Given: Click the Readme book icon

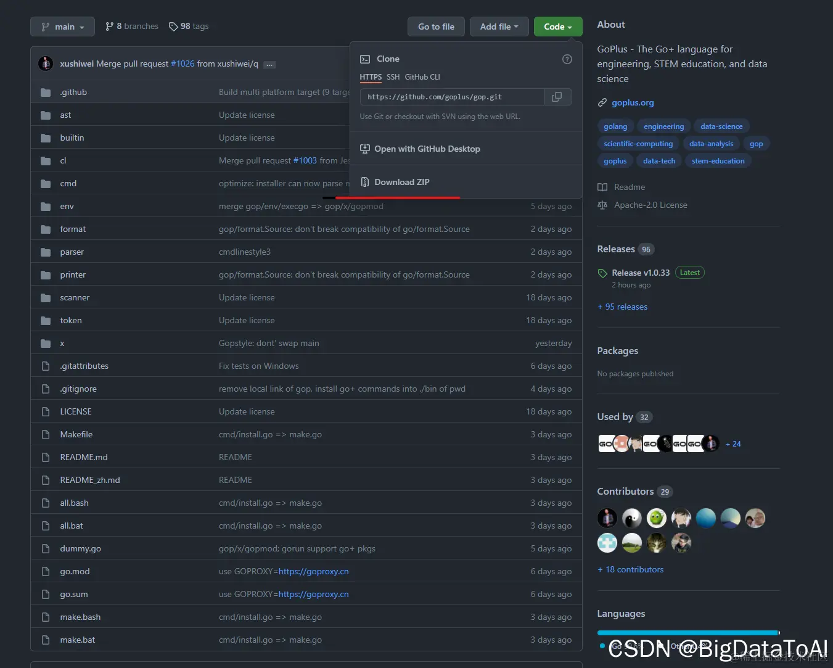Looking at the screenshot, I should (602, 187).
